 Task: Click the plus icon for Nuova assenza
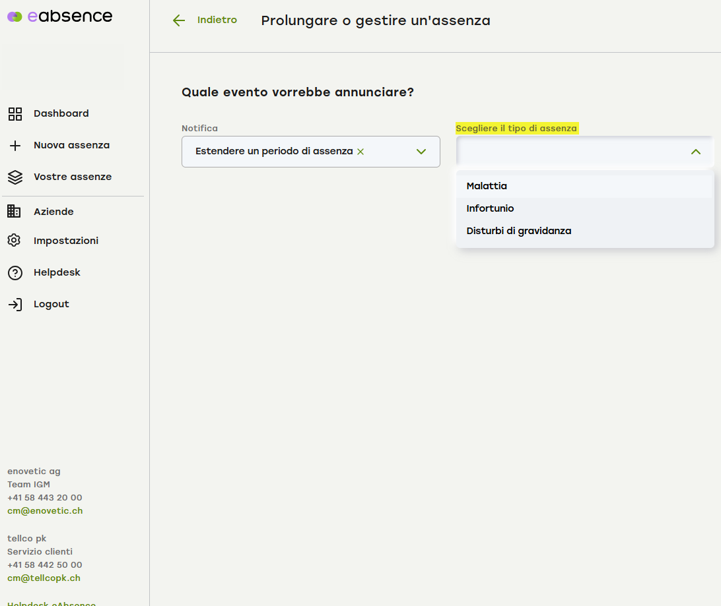click(x=15, y=146)
